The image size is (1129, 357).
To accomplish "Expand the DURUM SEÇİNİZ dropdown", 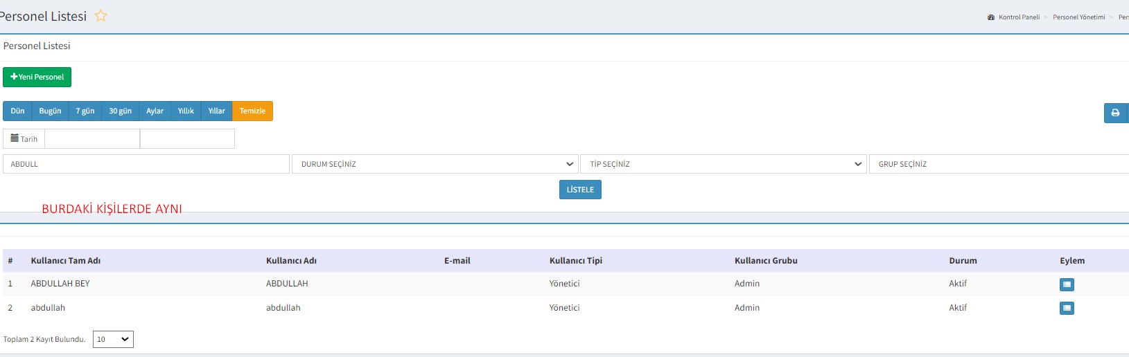I will click(x=435, y=164).
